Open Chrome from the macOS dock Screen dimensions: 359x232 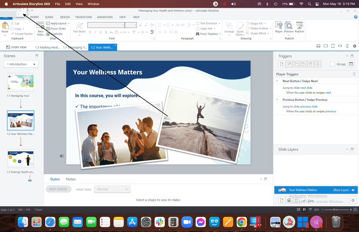click(x=241, y=222)
